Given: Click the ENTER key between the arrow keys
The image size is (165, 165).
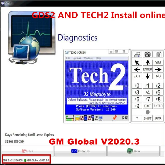Looking at the screenshot, I should pos(148,69).
